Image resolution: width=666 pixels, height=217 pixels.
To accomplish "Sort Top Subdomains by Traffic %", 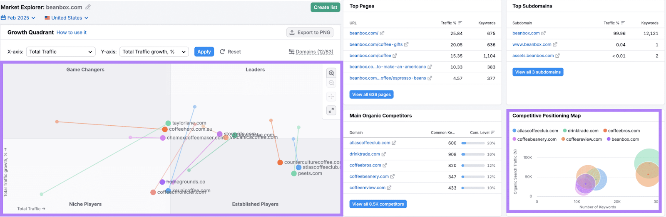I will pos(614,23).
